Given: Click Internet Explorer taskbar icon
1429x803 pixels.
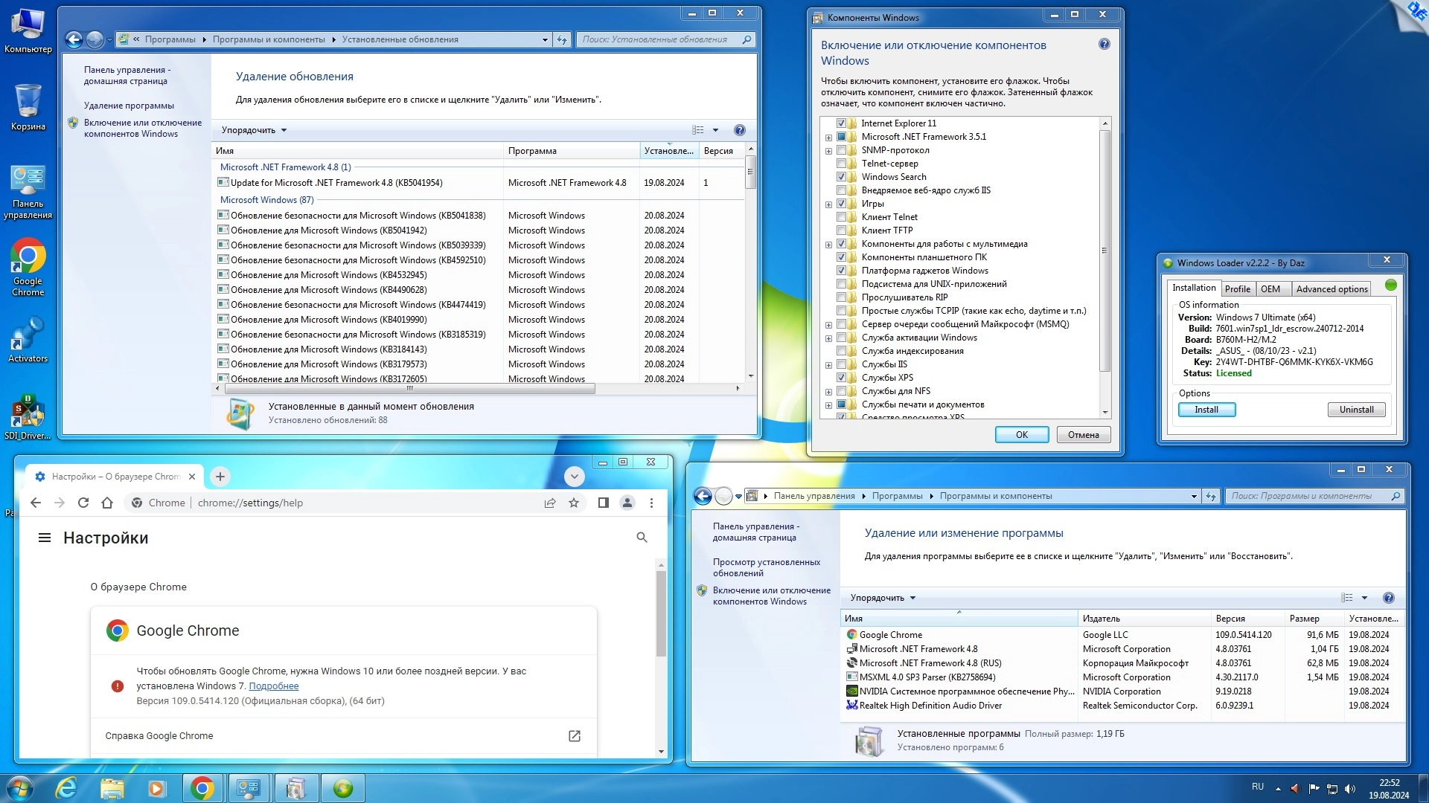Looking at the screenshot, I should (x=67, y=787).
